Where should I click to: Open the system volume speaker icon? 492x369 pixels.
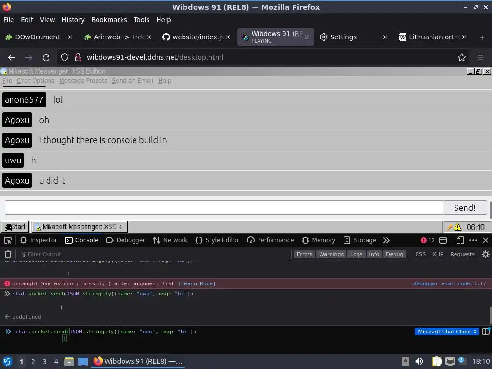[419, 361]
